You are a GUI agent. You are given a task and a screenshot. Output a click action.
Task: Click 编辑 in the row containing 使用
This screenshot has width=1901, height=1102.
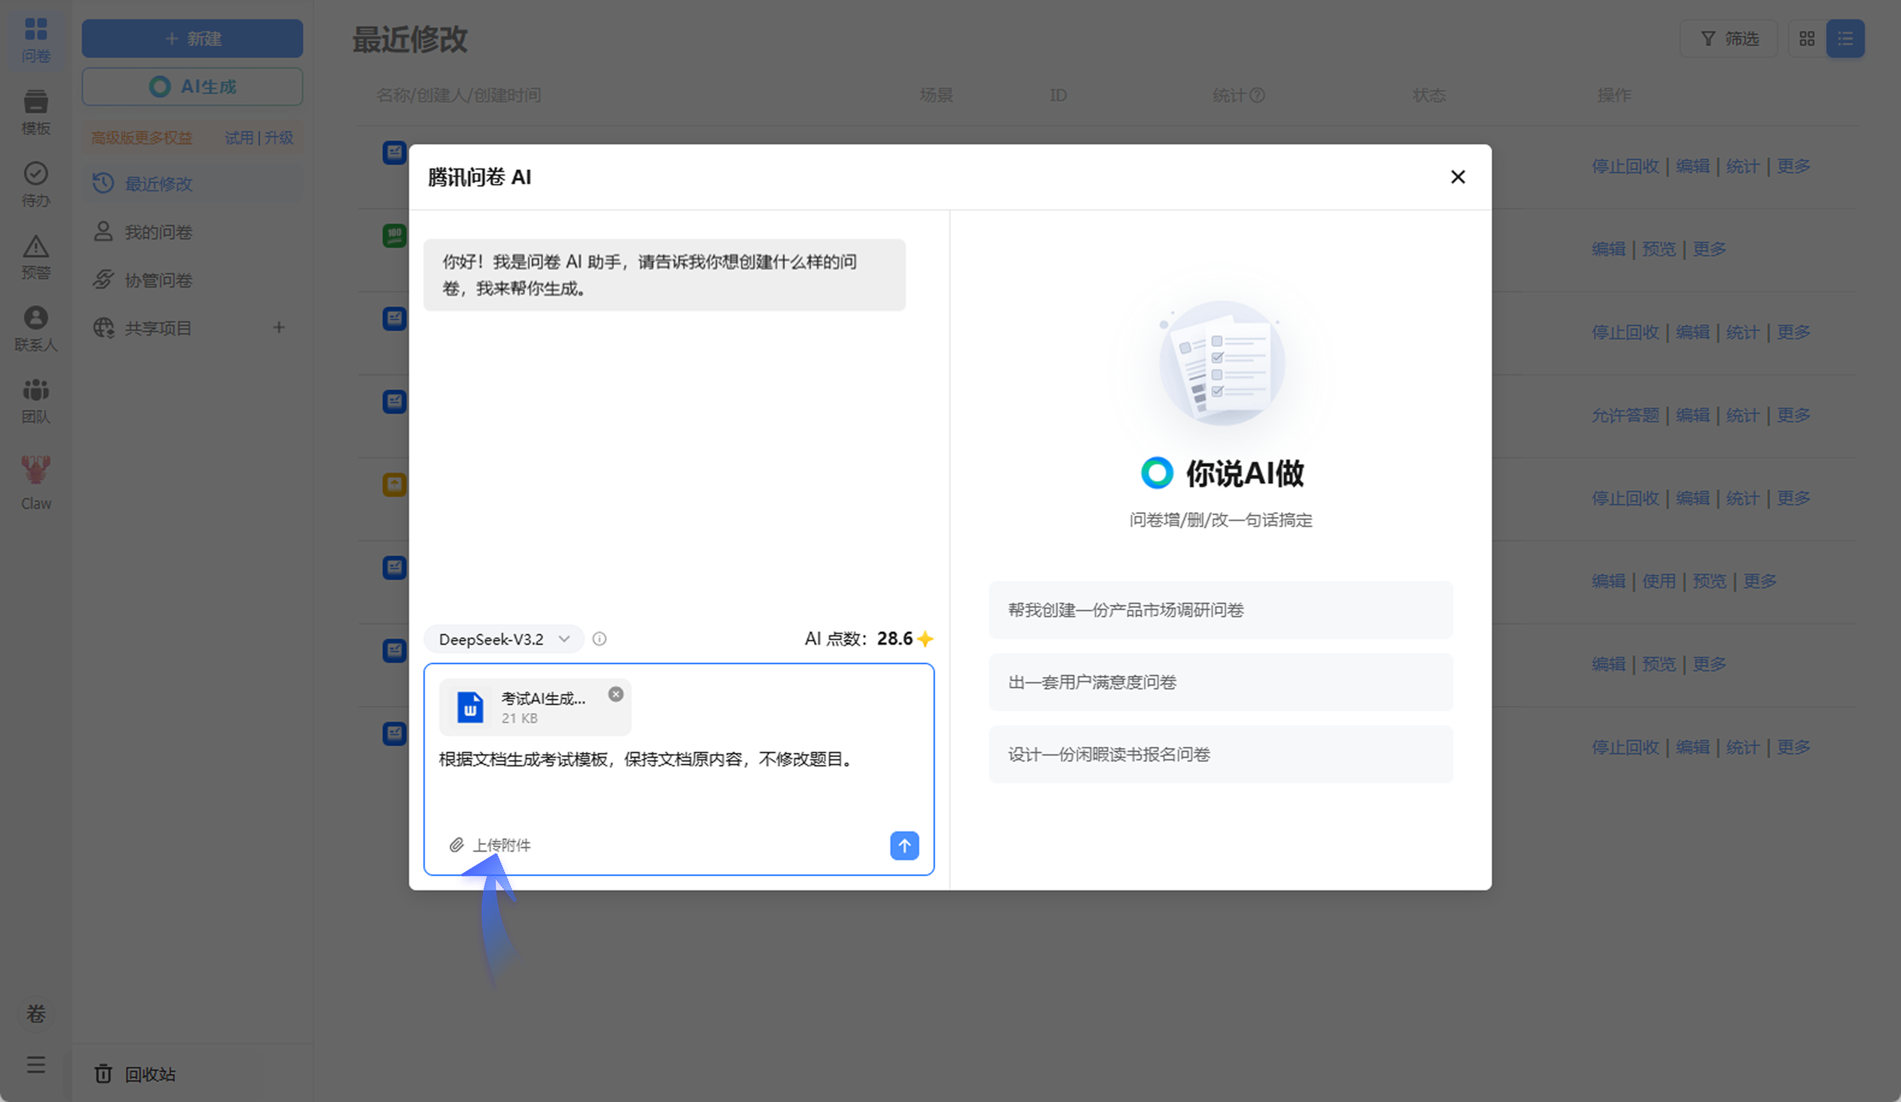[x=1608, y=581]
